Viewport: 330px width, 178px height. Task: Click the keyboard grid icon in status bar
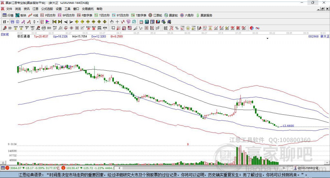pos(3,168)
